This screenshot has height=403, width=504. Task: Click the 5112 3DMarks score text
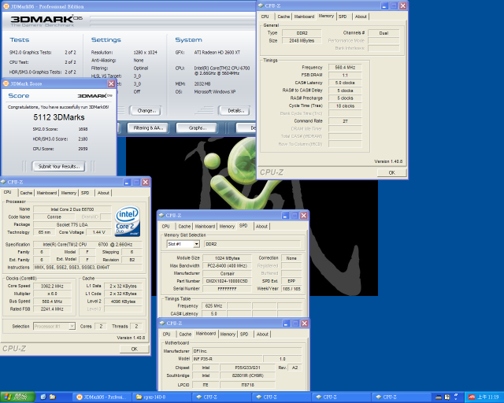pos(59,117)
